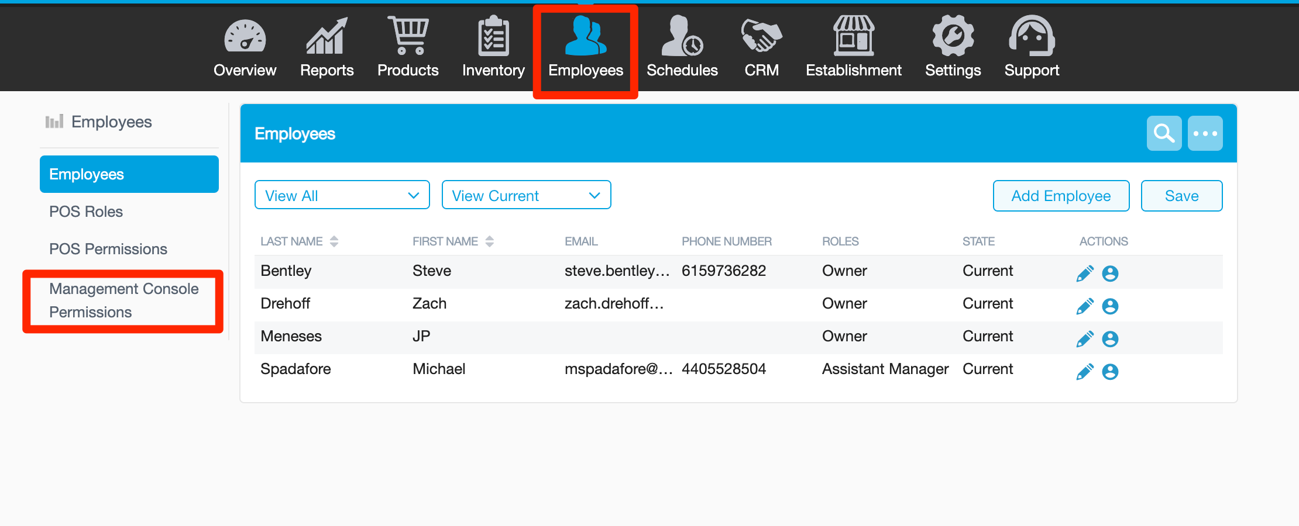The height and width of the screenshot is (526, 1299).
Task: Expand the View All dropdown
Action: click(x=342, y=195)
